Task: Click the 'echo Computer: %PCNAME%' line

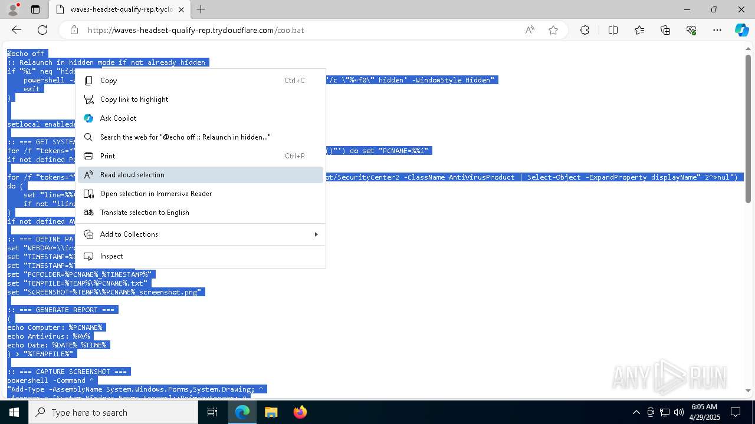Action: pos(55,327)
